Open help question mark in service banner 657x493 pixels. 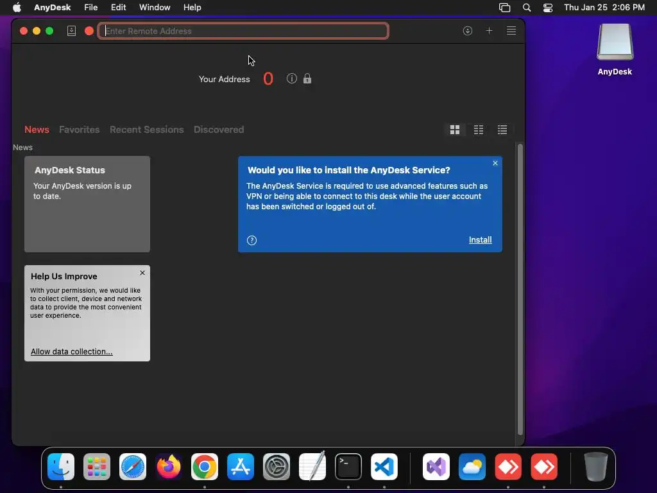click(252, 240)
